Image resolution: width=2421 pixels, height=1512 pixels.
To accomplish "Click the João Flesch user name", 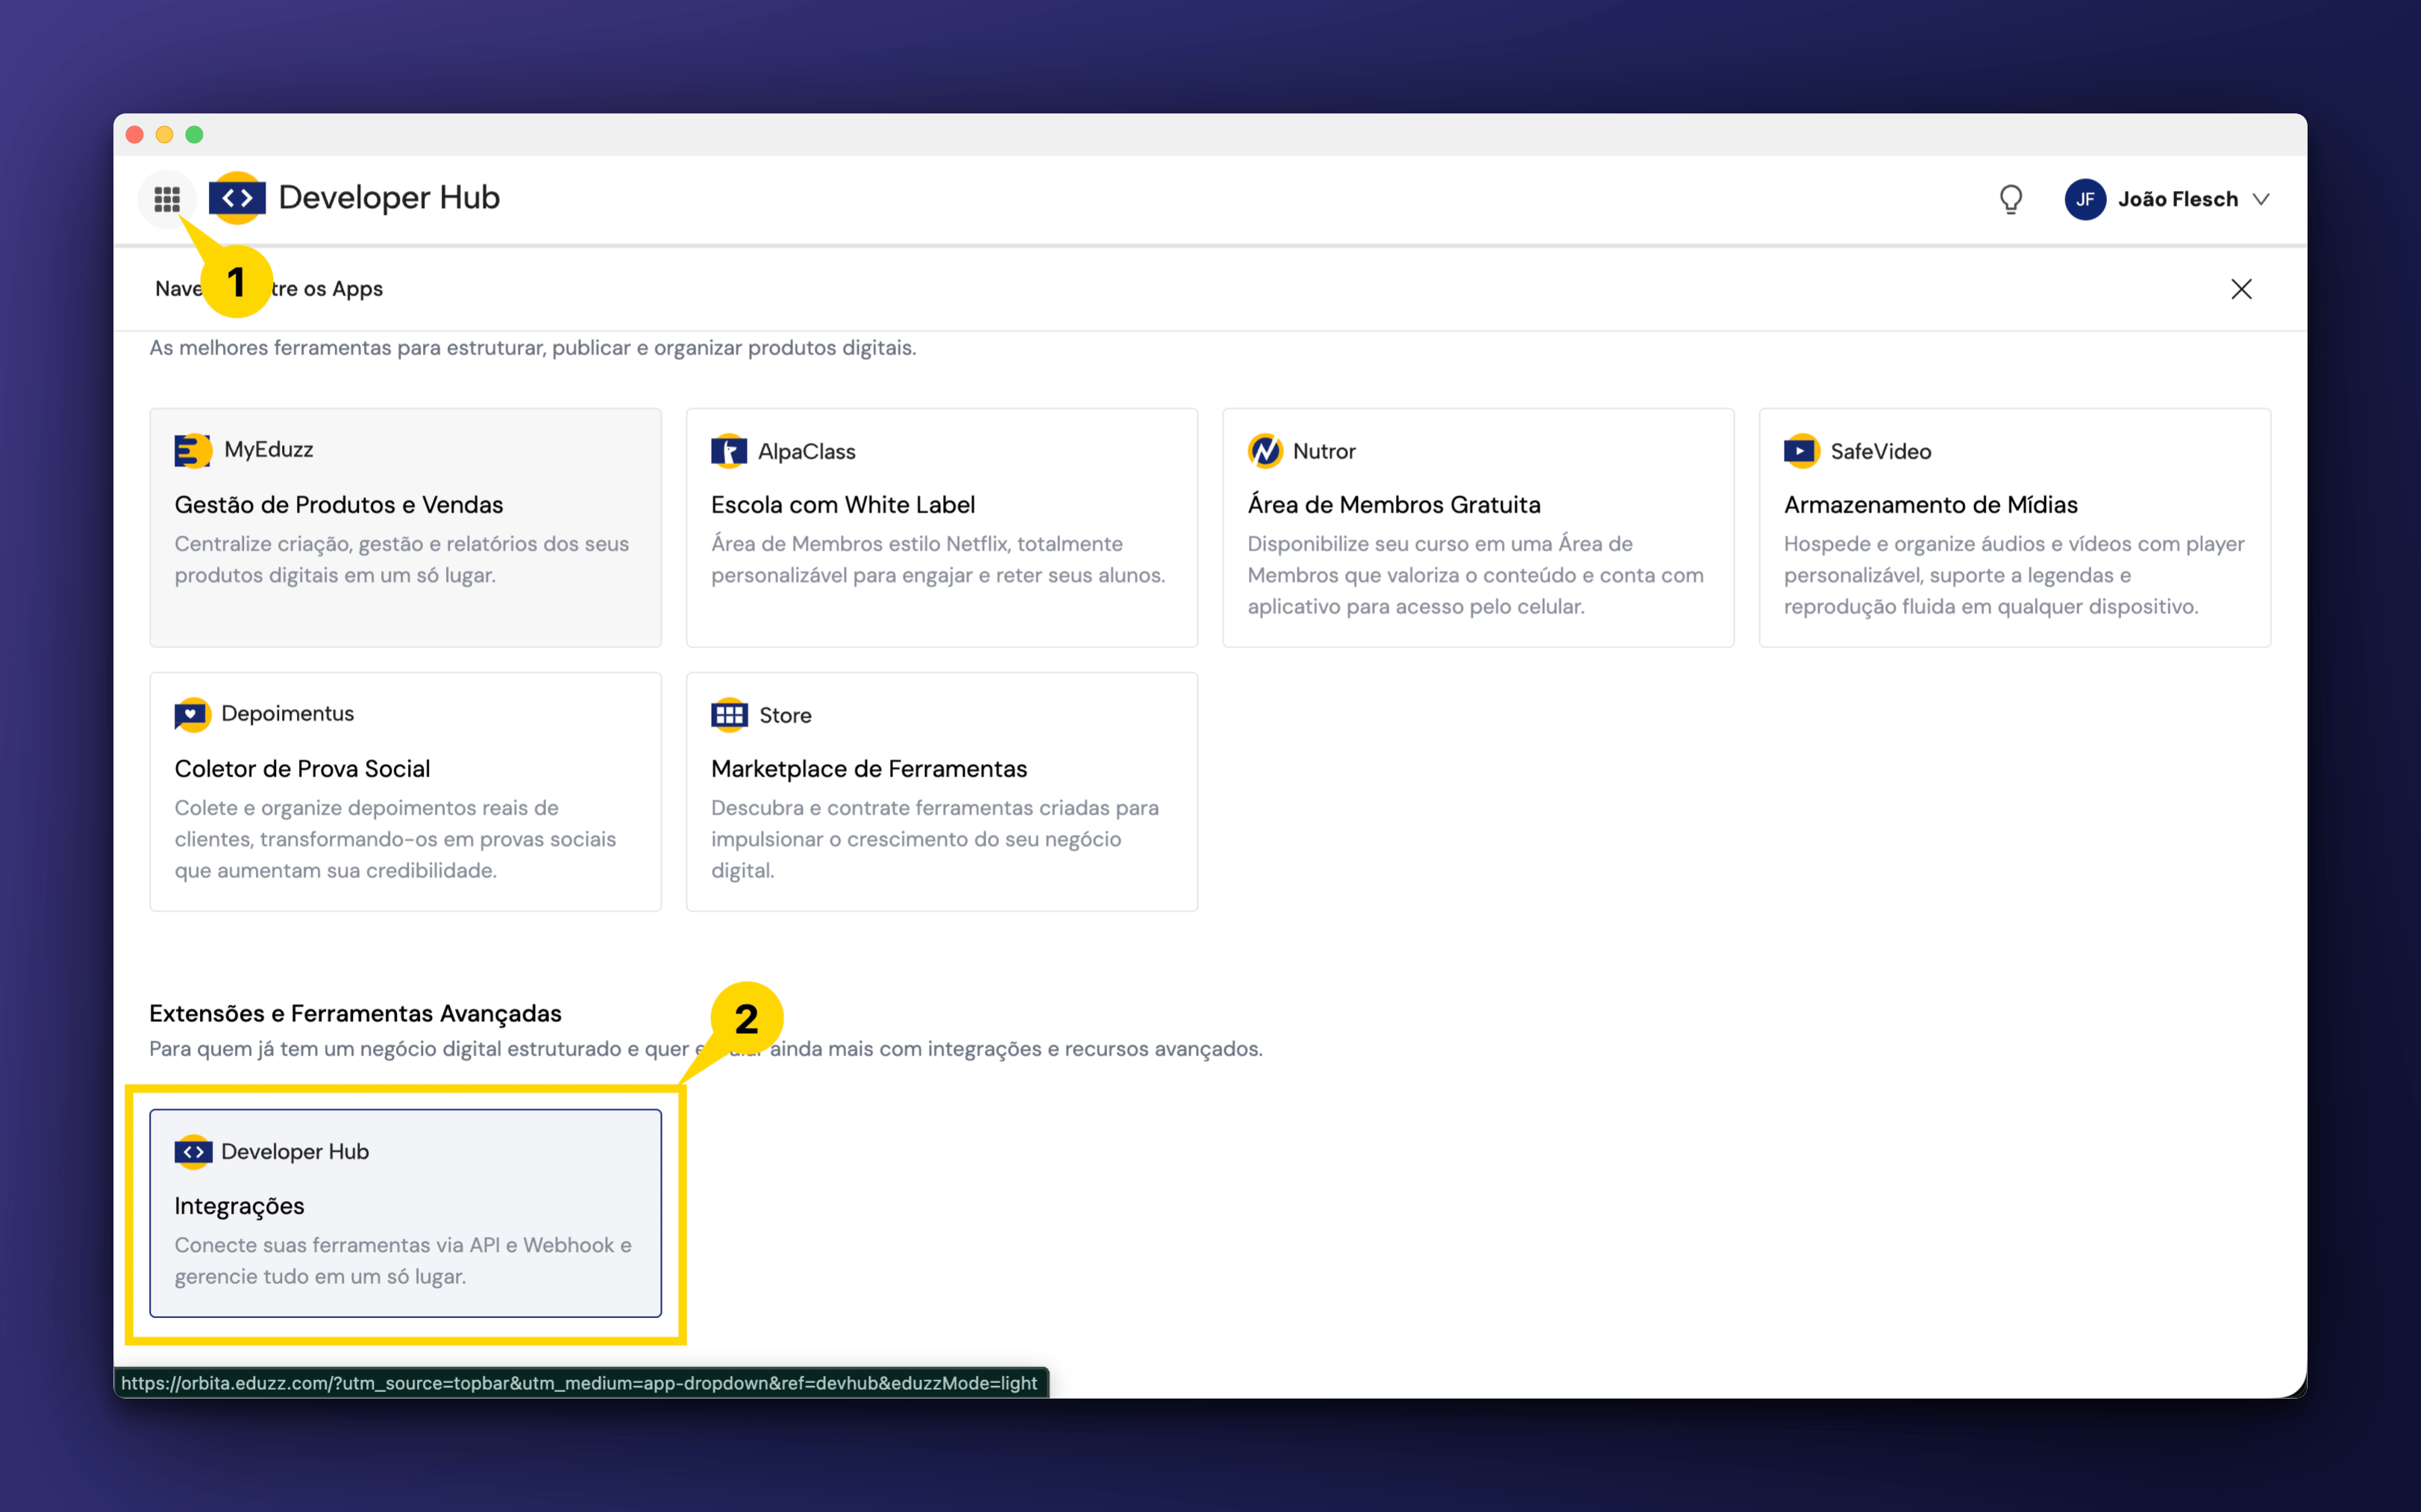I will [x=2177, y=199].
